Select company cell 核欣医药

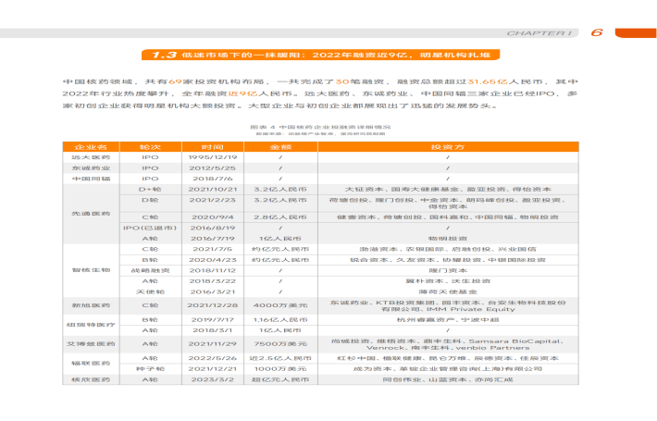[91, 379]
